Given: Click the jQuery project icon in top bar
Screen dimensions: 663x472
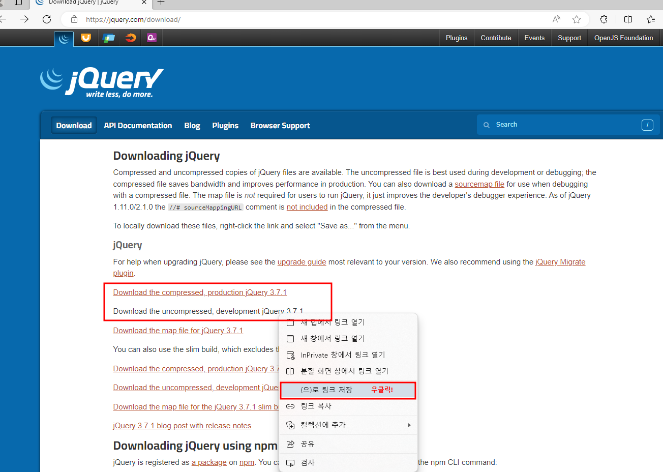Looking at the screenshot, I should pos(64,38).
